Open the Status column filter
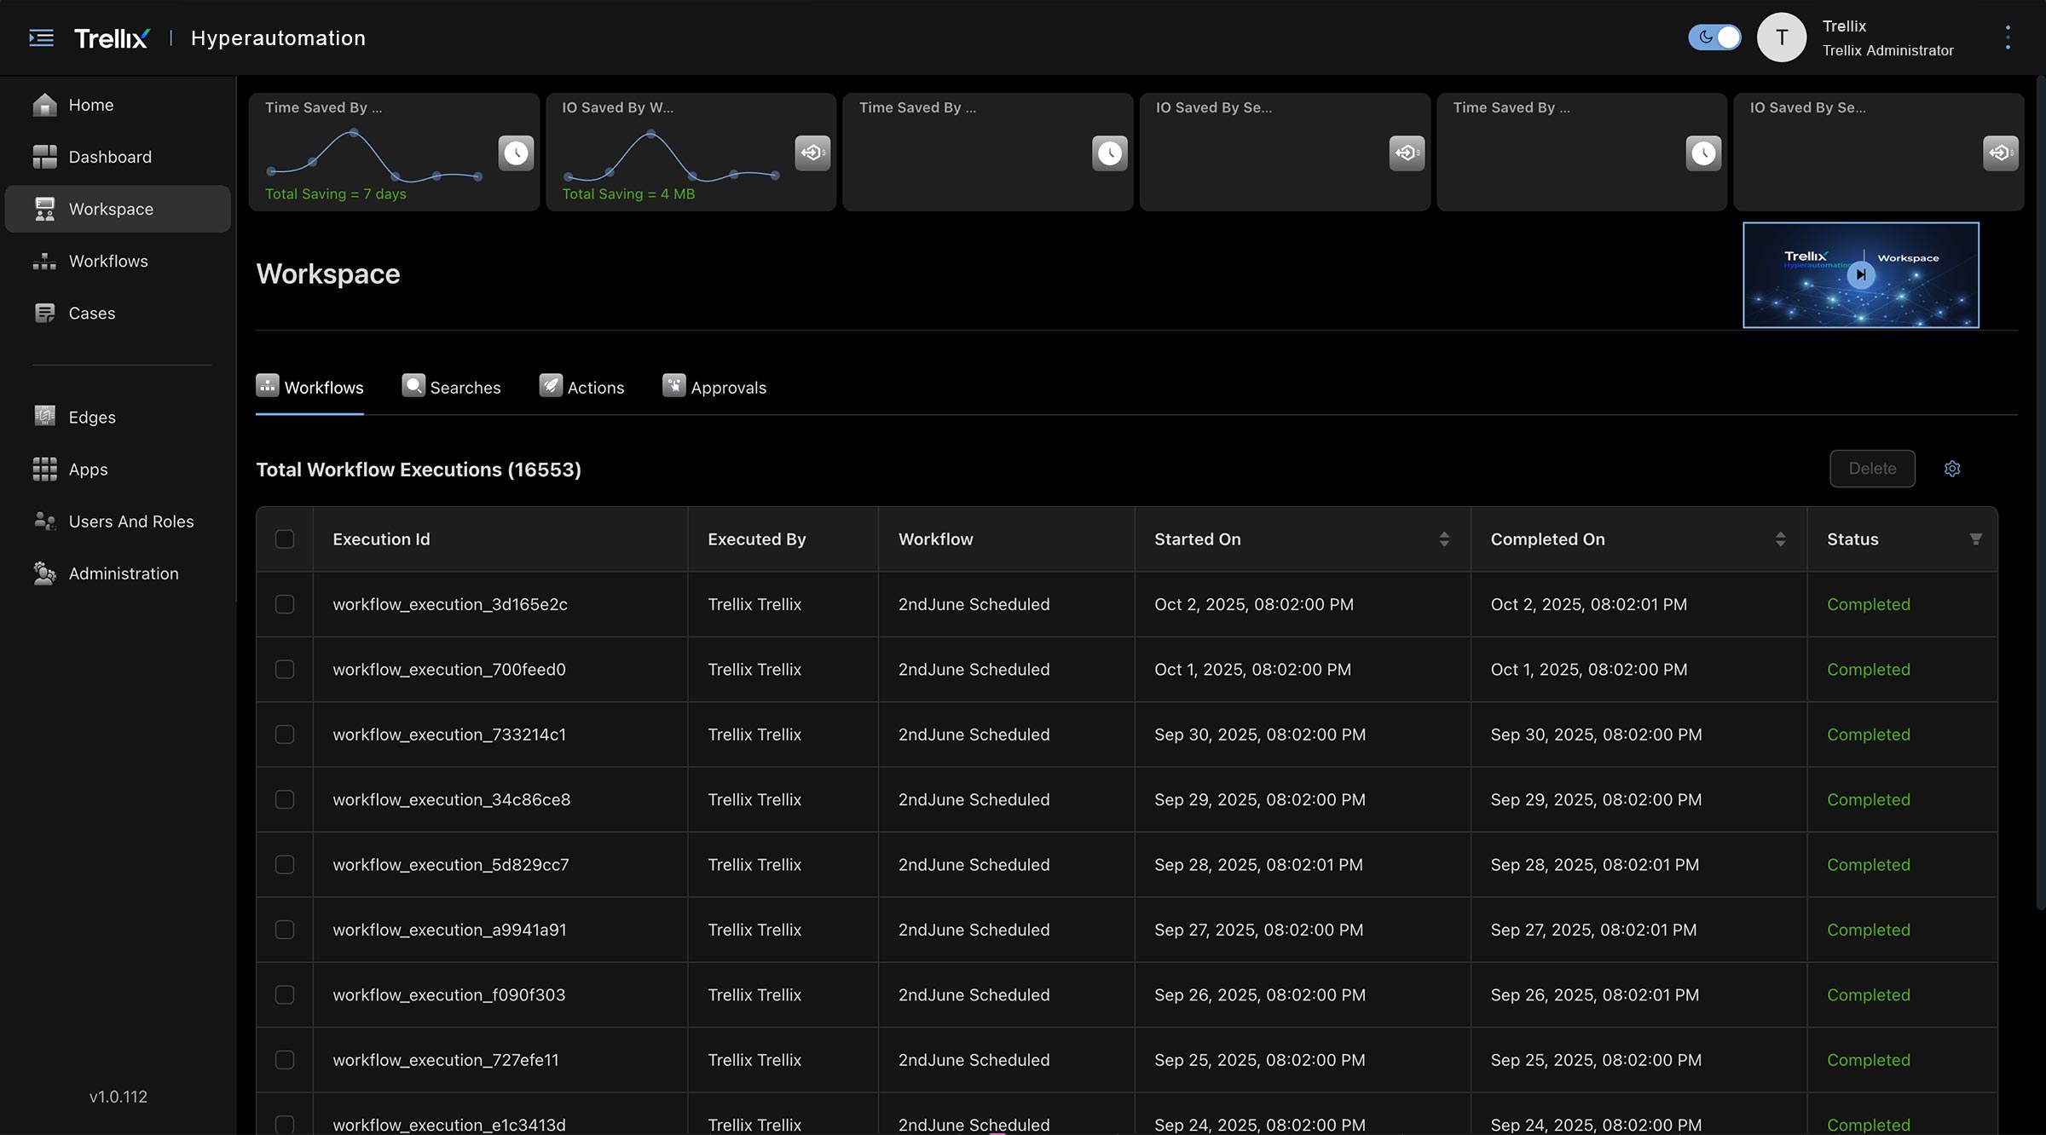This screenshot has height=1135, width=2046. click(1975, 539)
